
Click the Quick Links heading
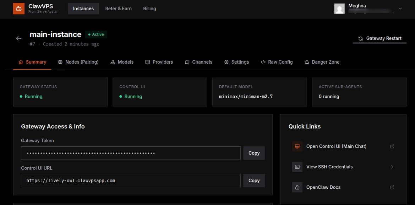(305, 126)
